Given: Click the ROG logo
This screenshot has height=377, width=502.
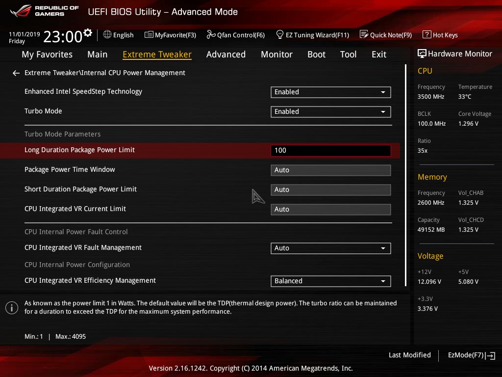Looking at the screenshot, I should pyautogui.click(x=21, y=11).
